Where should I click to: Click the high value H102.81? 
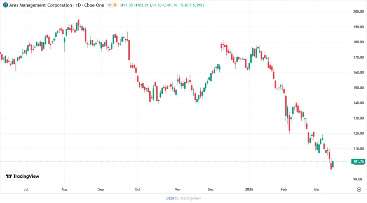(x=141, y=5)
